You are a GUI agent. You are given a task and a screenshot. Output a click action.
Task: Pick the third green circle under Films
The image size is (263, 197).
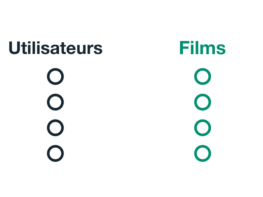click(203, 128)
